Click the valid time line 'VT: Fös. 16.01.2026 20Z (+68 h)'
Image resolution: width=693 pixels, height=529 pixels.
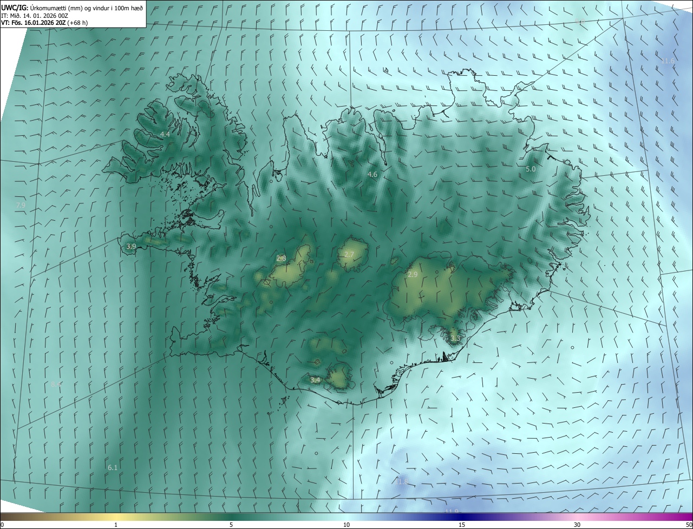pyautogui.click(x=44, y=23)
